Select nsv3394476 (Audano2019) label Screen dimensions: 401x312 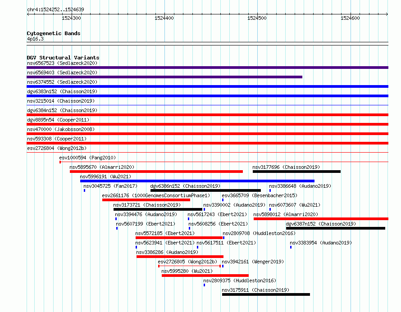(146, 214)
